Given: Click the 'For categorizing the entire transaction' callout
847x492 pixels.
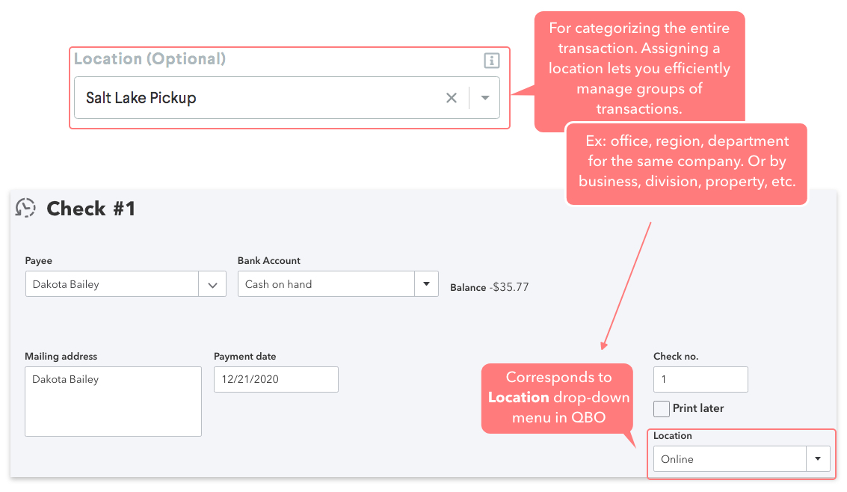Looking at the screenshot, I should point(639,68).
